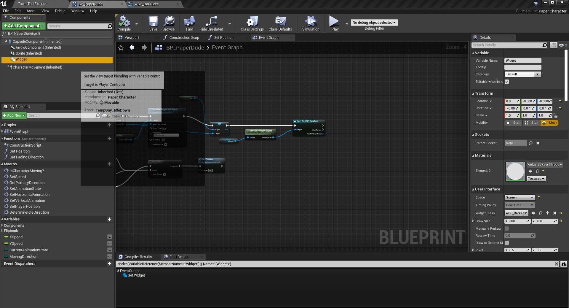Viewport: 569px width, 308px height.
Task: Switch to the WBP_BarkText document tab
Action: click(146, 4)
